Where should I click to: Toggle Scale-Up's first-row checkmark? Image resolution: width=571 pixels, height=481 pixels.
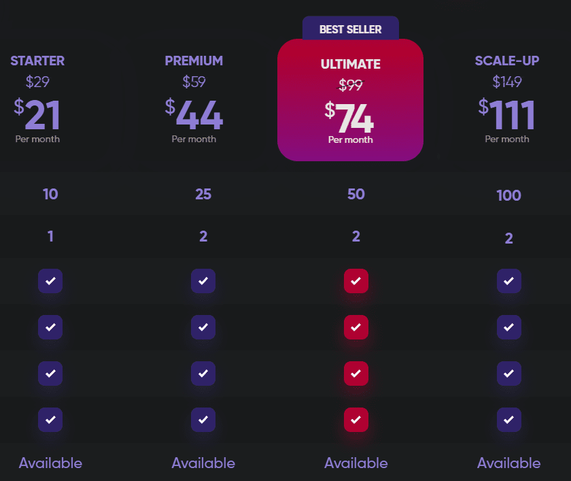pyautogui.click(x=508, y=281)
